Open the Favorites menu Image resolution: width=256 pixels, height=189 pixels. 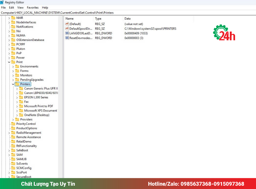33,7
